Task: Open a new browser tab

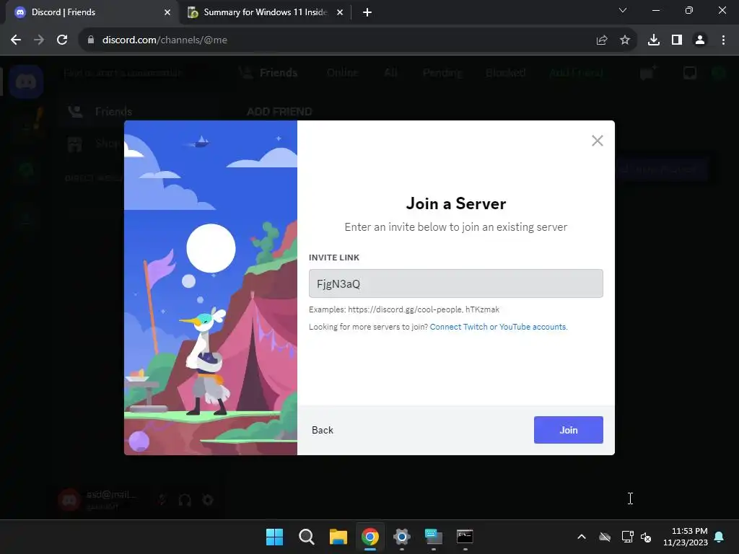Action: [367, 12]
